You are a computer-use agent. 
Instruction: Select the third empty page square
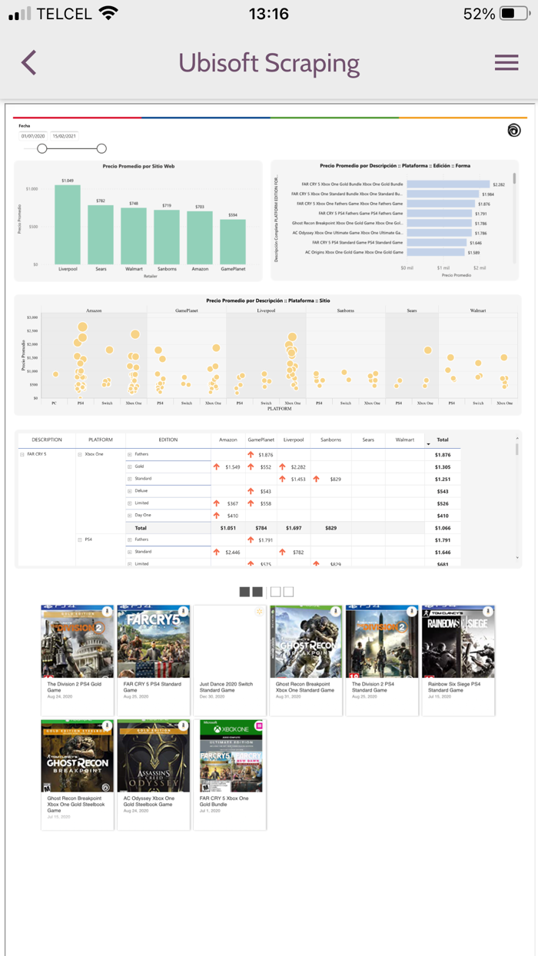pyautogui.click(x=275, y=592)
